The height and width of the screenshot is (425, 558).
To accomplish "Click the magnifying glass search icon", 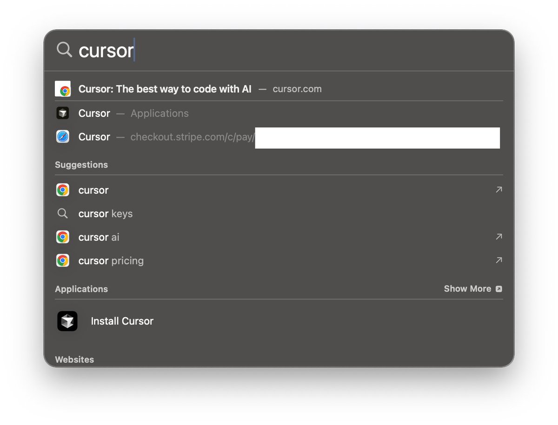I will point(64,49).
